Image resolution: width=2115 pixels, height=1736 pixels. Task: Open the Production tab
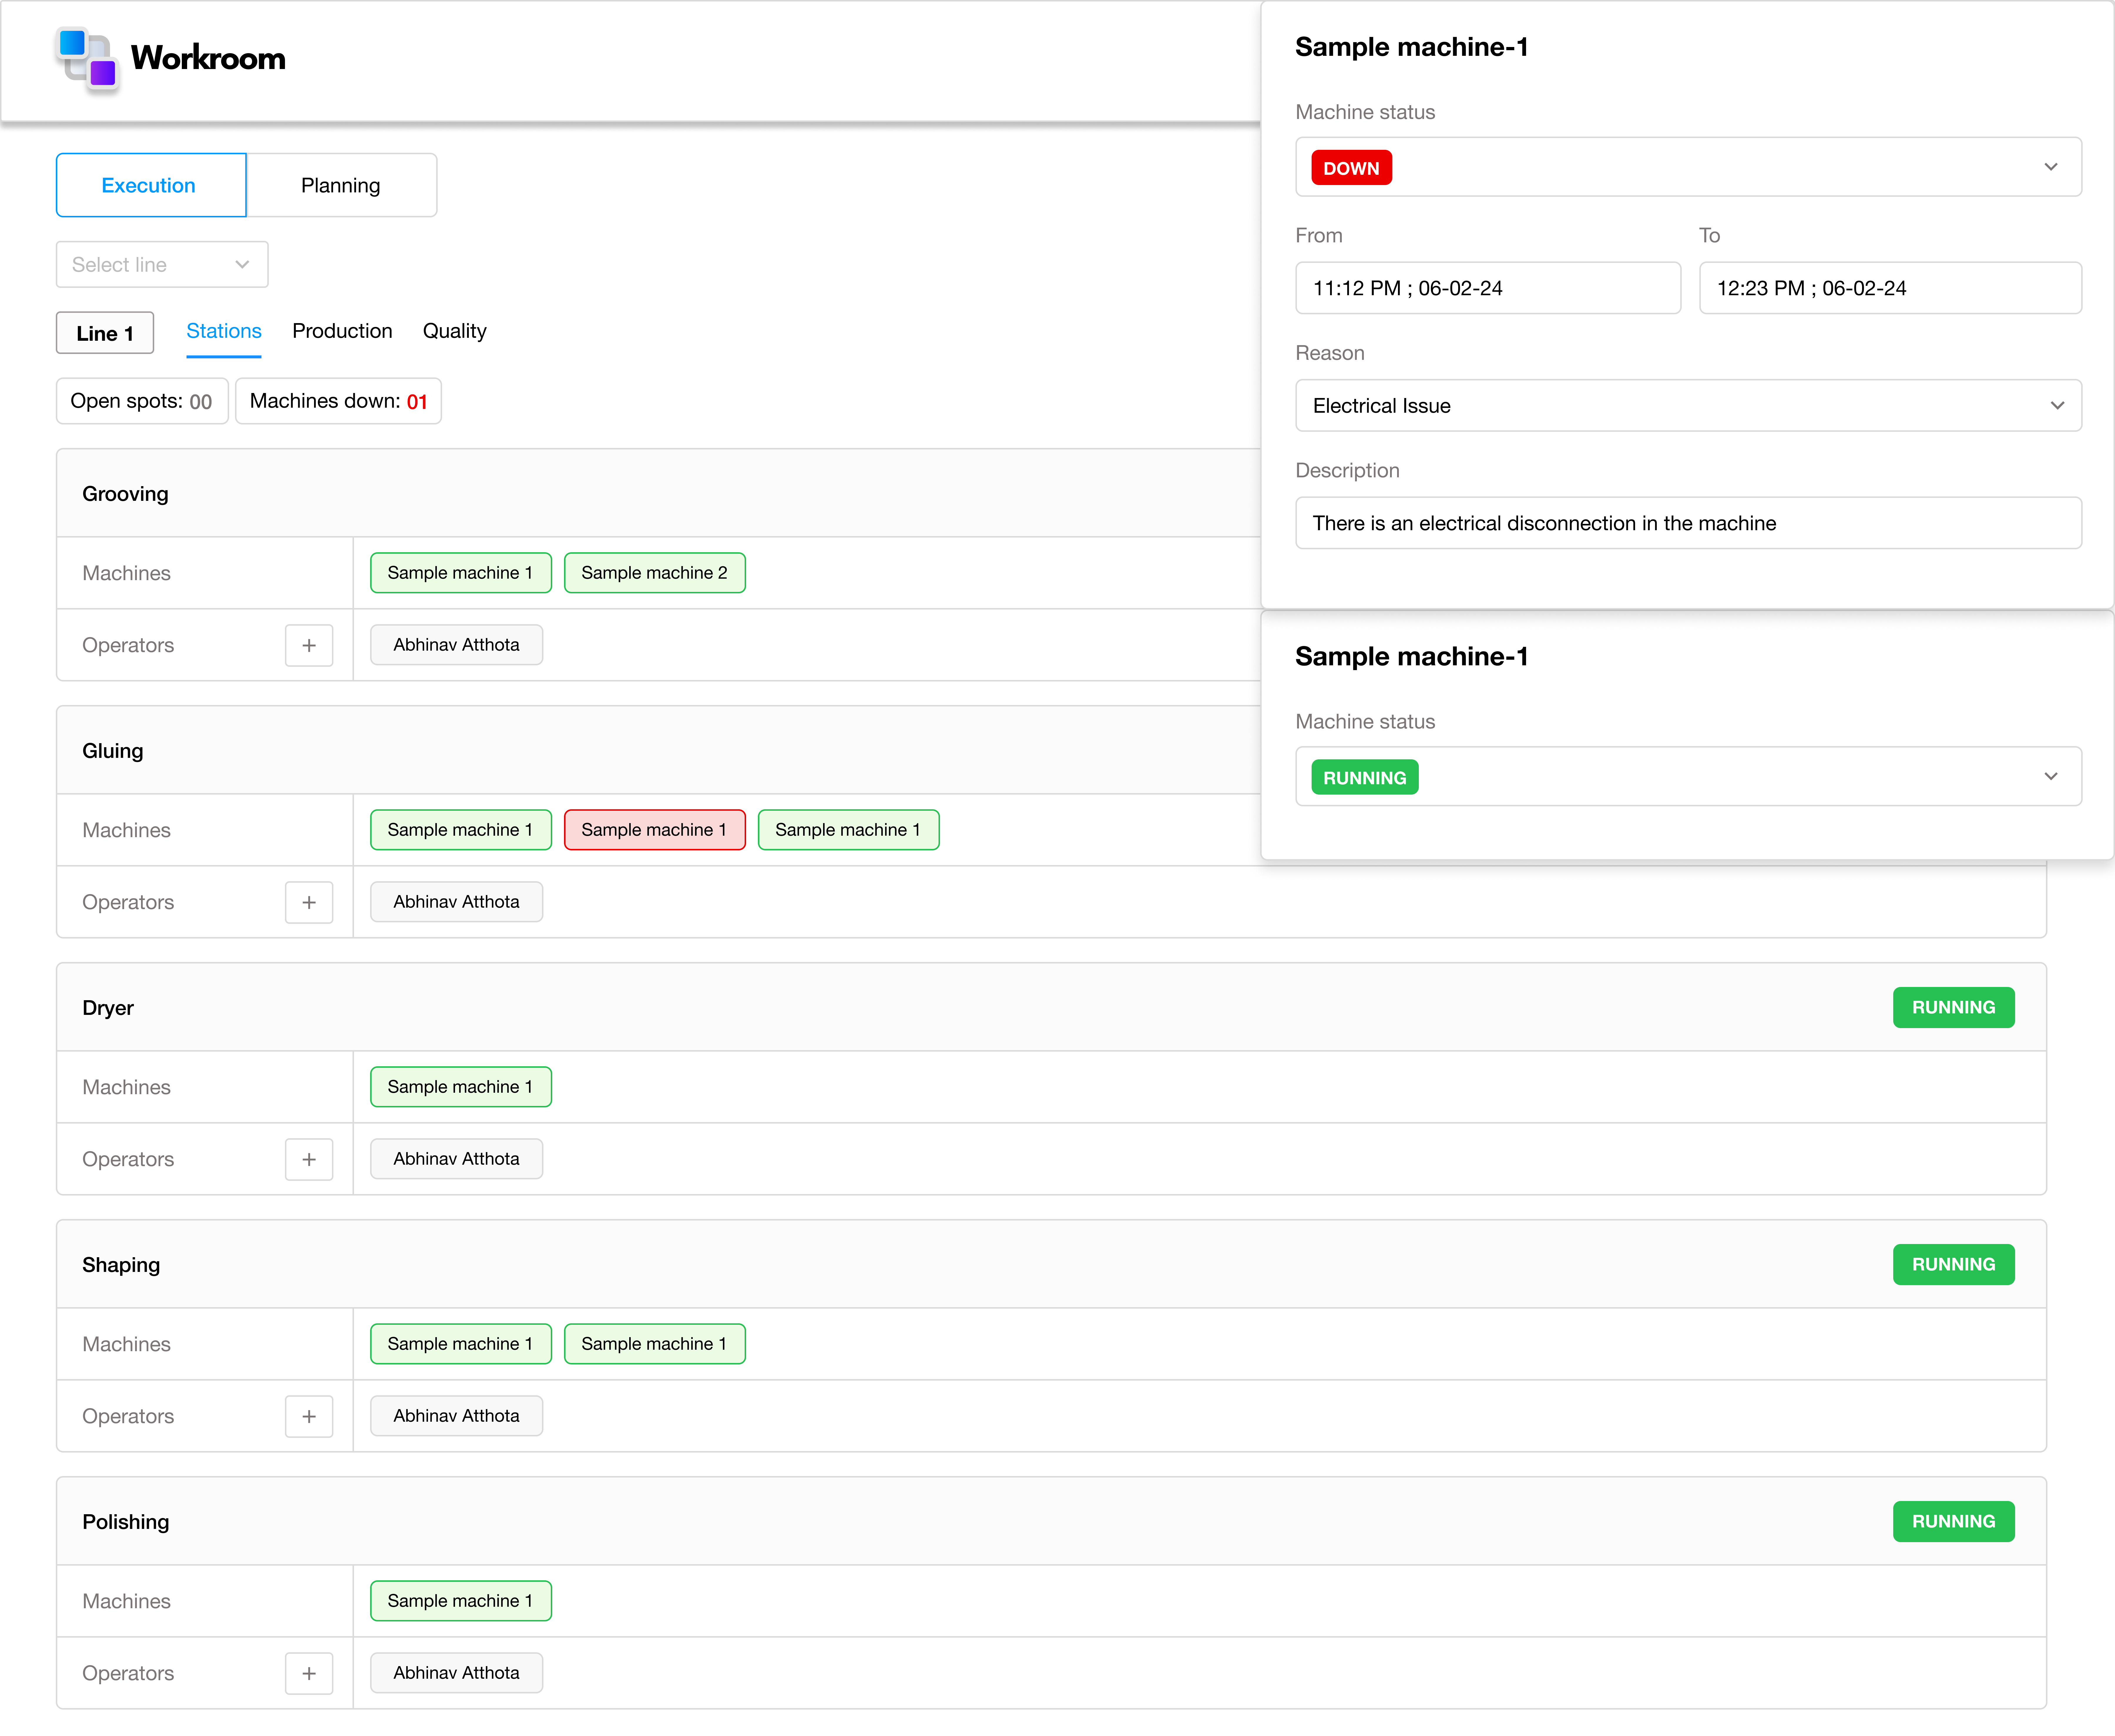click(x=342, y=331)
